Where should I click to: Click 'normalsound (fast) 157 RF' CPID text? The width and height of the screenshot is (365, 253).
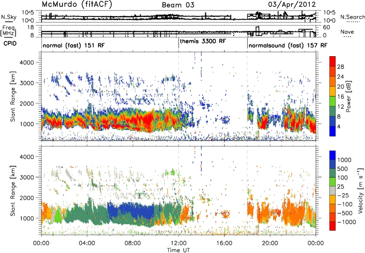288,45
